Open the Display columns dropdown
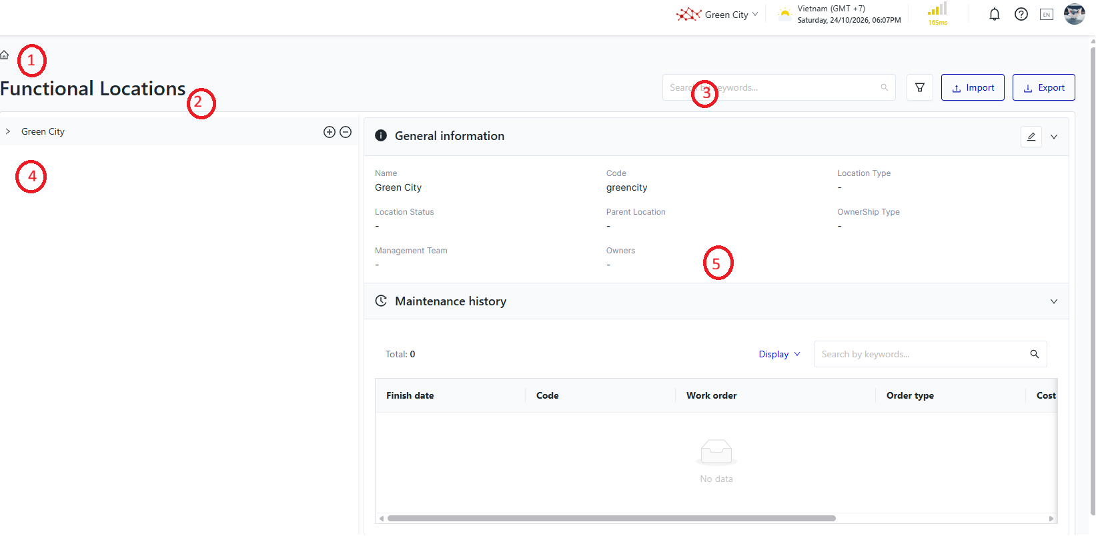This screenshot has height=536, width=1096. point(779,354)
